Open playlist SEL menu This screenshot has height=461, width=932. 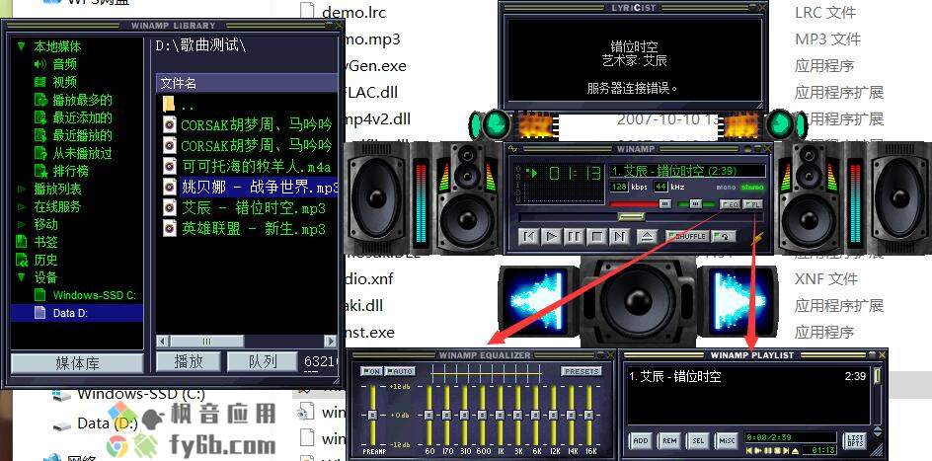pos(697,441)
